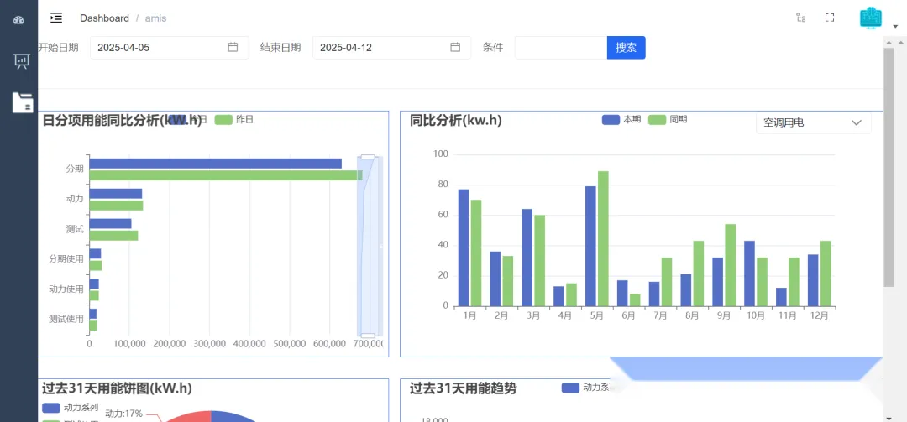The height and width of the screenshot is (422, 907).
Task: Open the dashboard gauge icon in sidebar
Action: [x=18, y=20]
